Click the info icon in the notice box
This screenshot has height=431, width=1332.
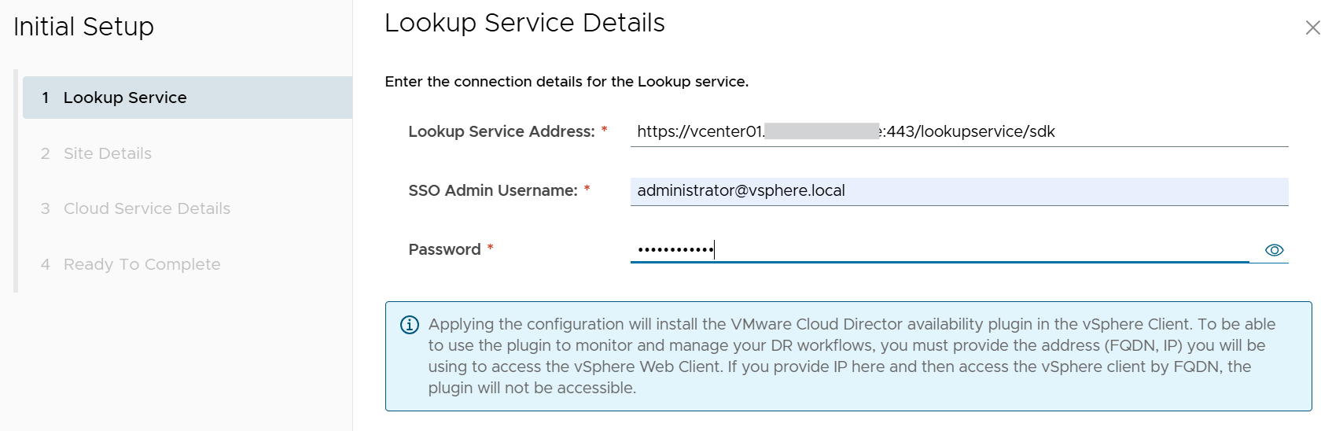coord(410,325)
